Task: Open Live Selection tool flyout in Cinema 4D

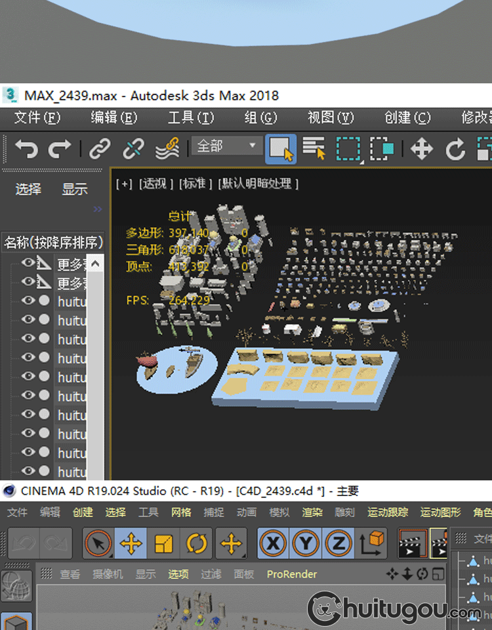Action: [x=98, y=543]
